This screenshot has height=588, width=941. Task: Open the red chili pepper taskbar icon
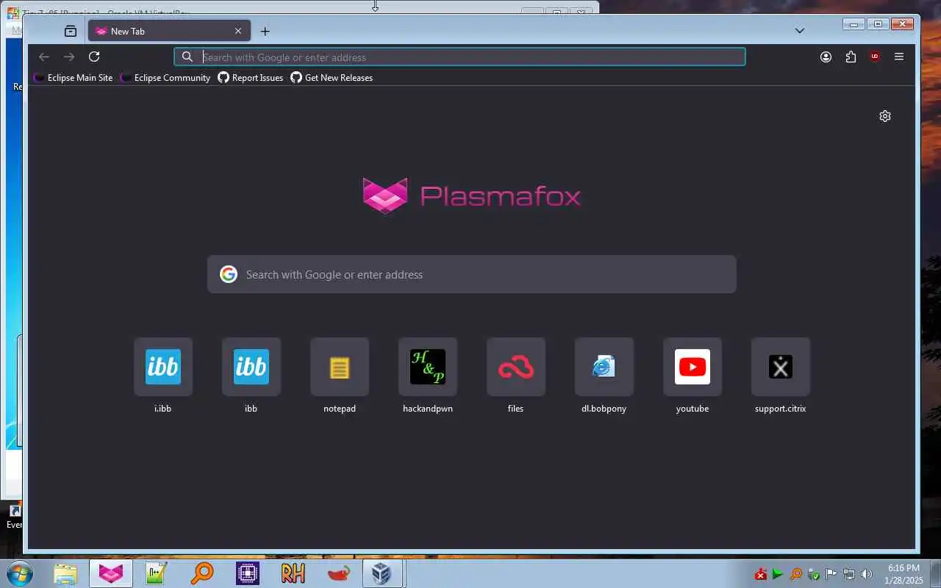coord(338,573)
